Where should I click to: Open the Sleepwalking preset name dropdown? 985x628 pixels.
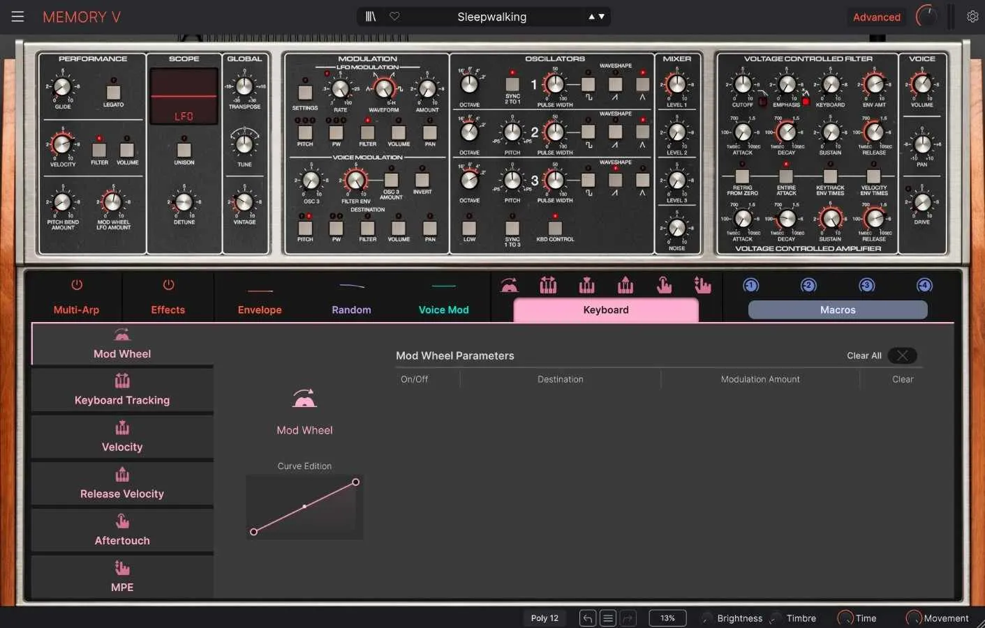tap(492, 17)
